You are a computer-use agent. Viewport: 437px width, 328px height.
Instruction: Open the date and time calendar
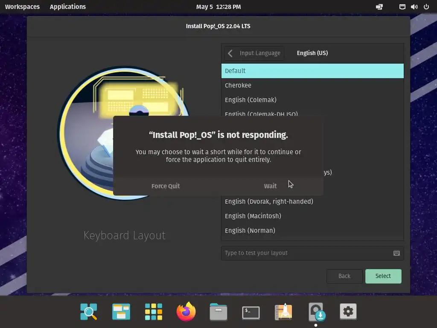coord(218,7)
